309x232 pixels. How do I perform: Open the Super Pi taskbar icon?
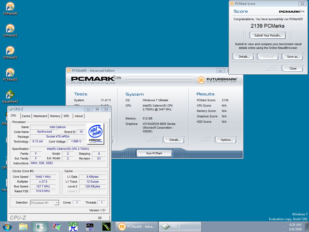pos(73,227)
